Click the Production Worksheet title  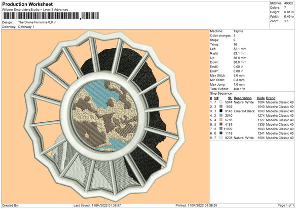click(27, 4)
